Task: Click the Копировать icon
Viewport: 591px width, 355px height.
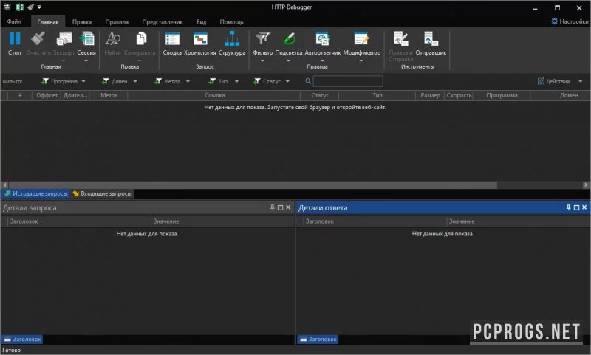Action: [140, 38]
